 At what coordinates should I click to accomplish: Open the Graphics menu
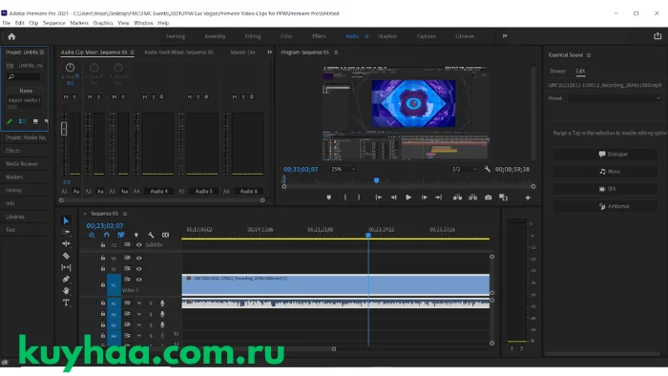(103, 23)
